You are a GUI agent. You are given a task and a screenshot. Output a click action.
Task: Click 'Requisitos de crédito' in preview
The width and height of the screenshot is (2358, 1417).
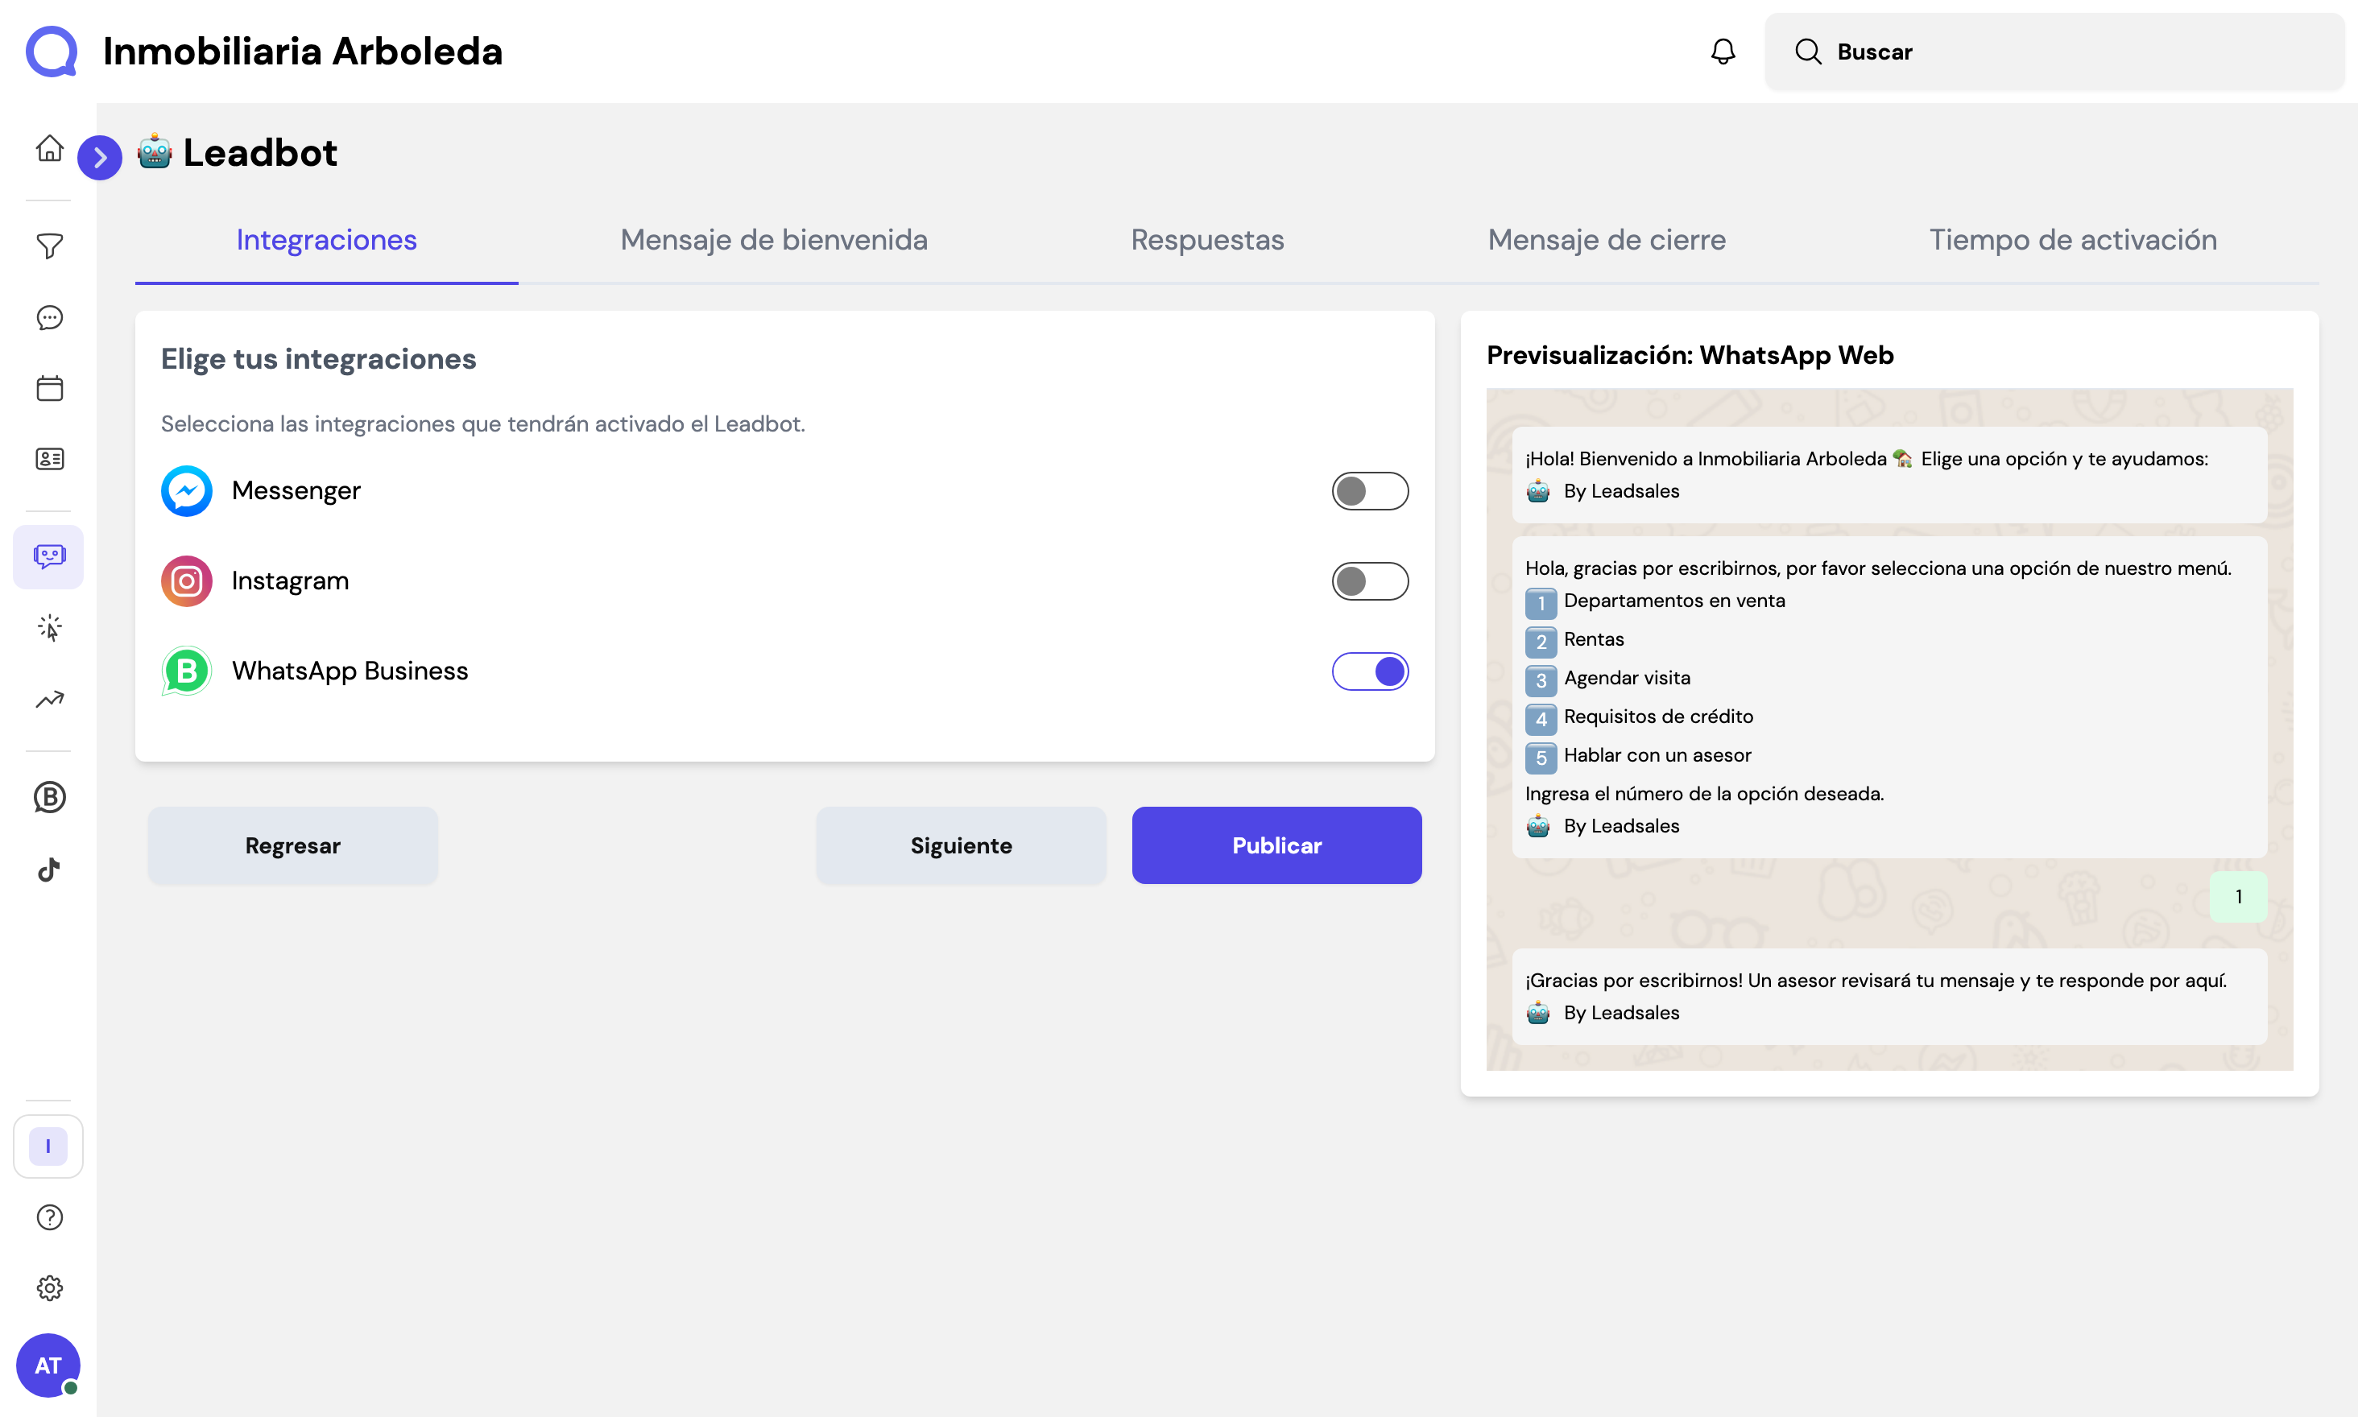(x=1658, y=716)
